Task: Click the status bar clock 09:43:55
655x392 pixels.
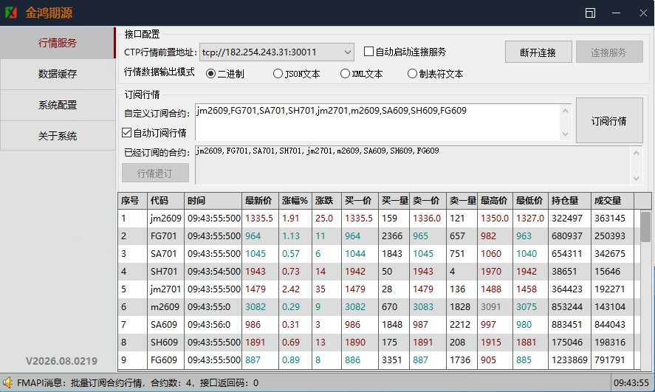Action: (x=631, y=383)
